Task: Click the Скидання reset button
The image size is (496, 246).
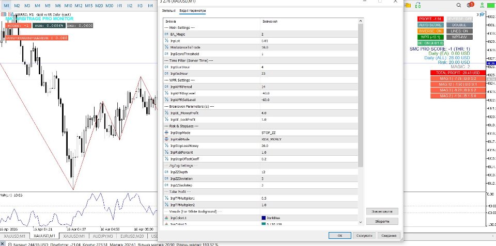Action: (x=389, y=236)
